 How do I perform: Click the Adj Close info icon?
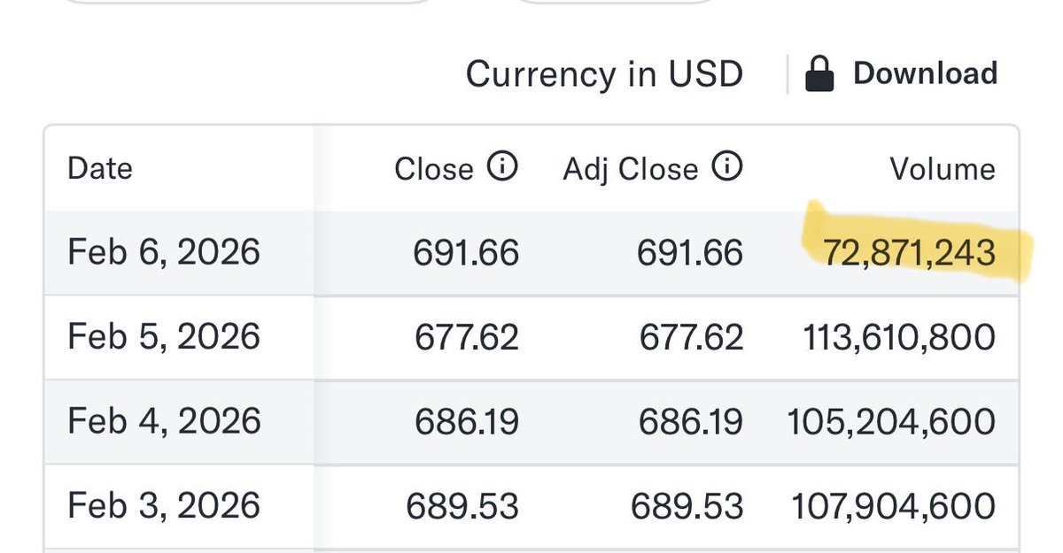[x=727, y=167]
